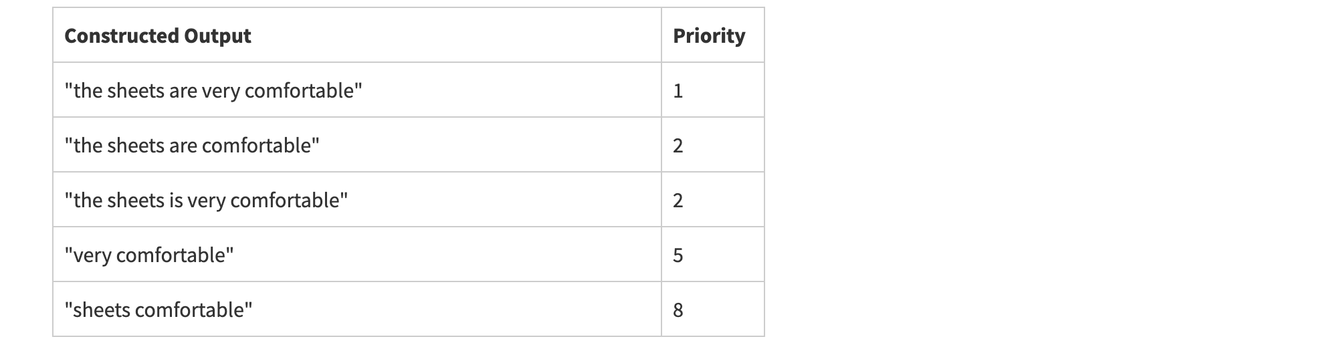Click "comfortable" in the priority 5 row
This screenshot has width=1339, height=345.
click(171, 255)
